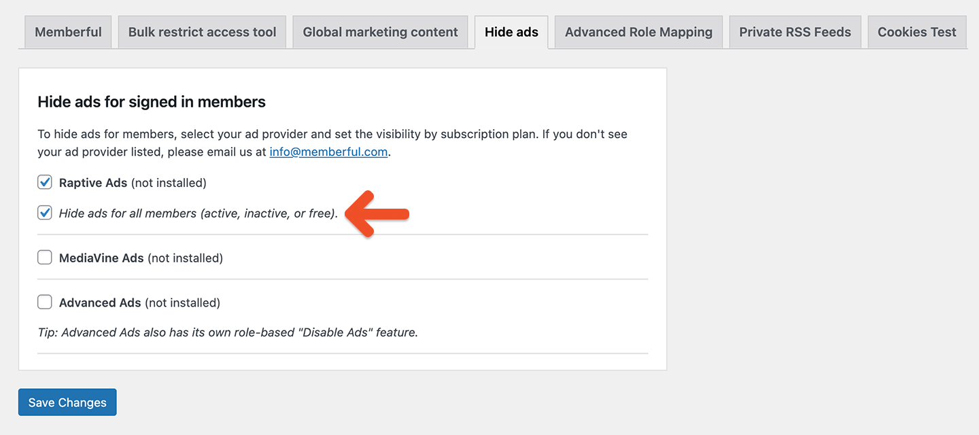Select the Global marketing content tab
The image size is (979, 435).
click(380, 31)
